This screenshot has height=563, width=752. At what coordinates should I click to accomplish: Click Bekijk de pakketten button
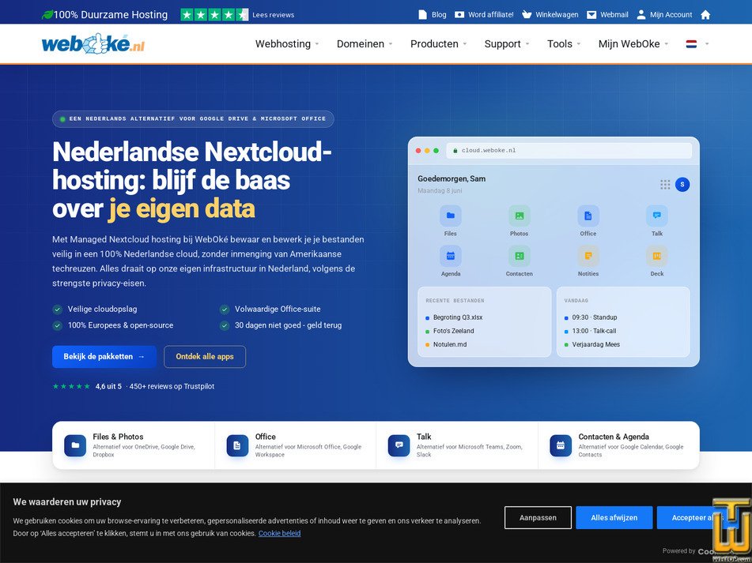point(104,357)
